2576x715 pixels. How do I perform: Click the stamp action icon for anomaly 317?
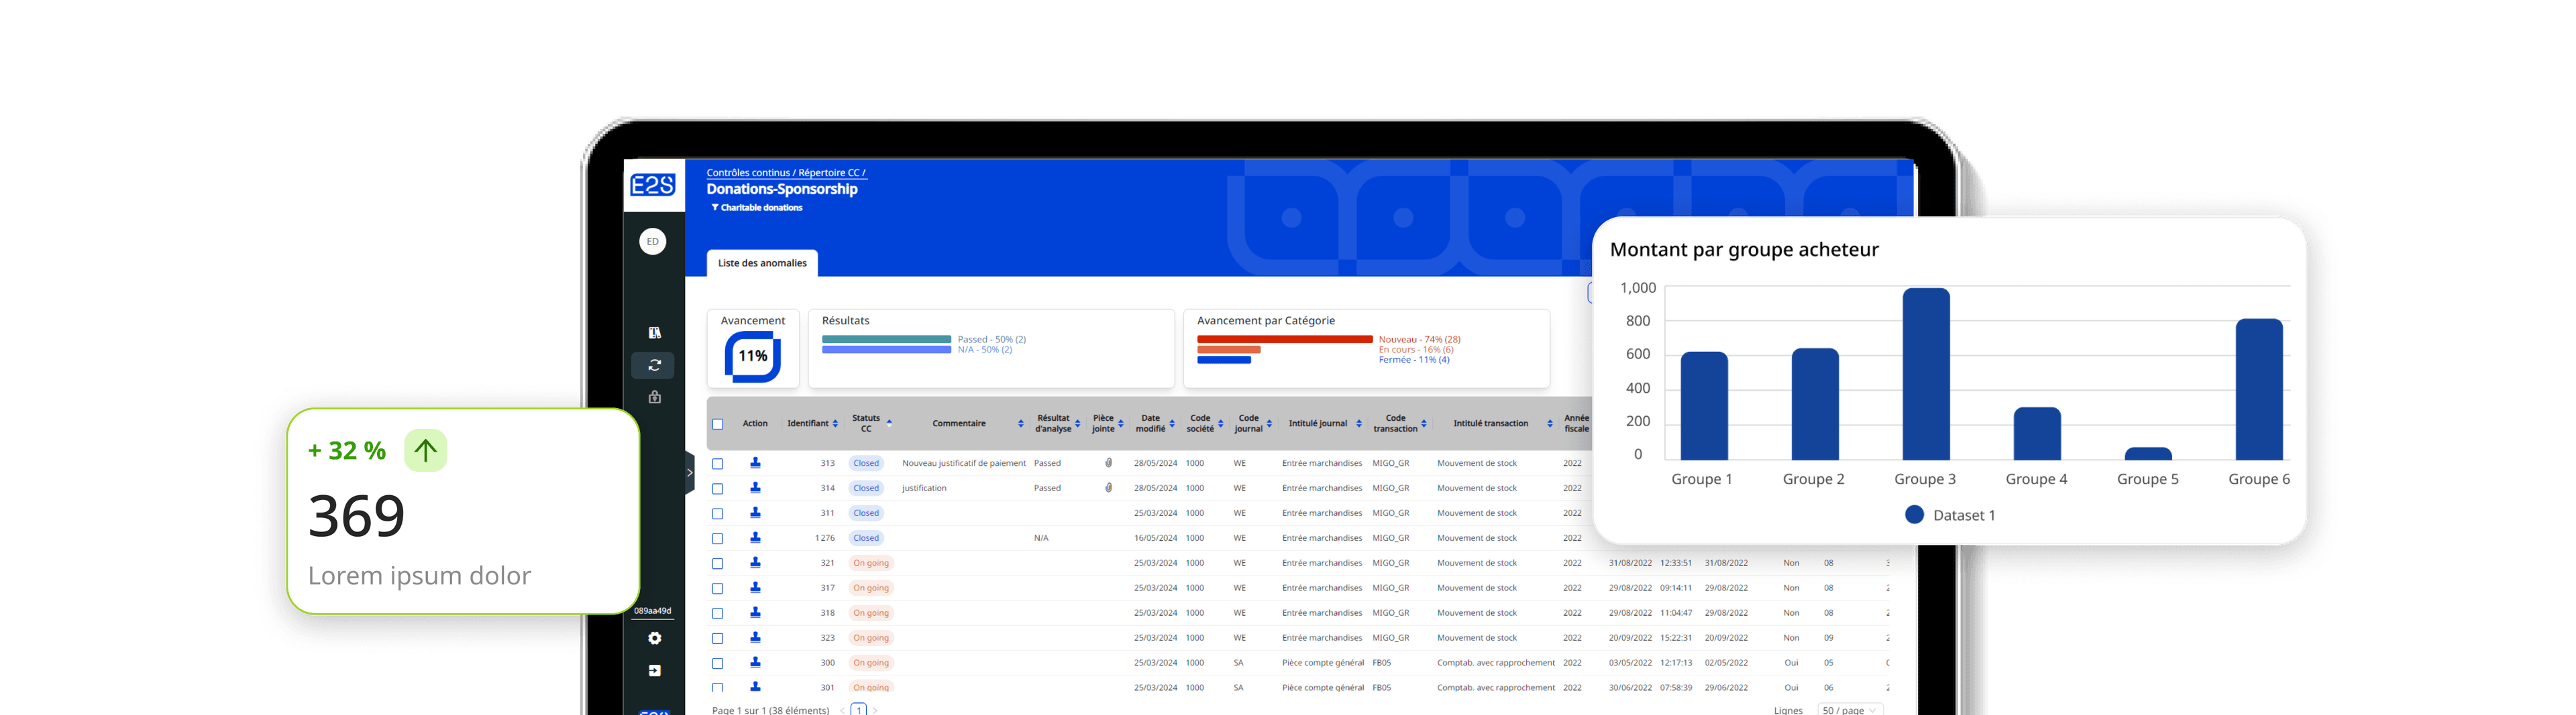point(755,588)
